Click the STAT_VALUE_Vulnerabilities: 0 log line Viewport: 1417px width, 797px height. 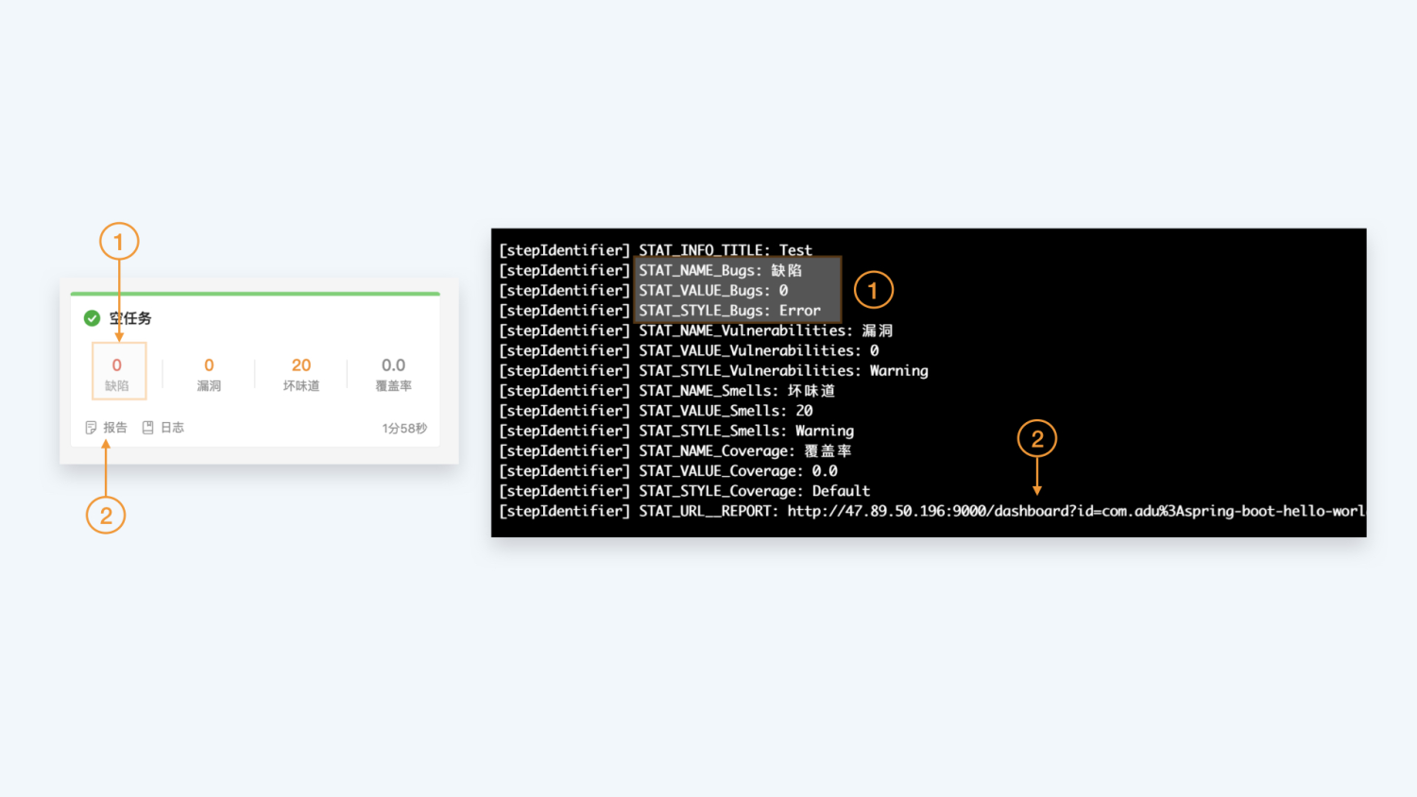coord(689,350)
